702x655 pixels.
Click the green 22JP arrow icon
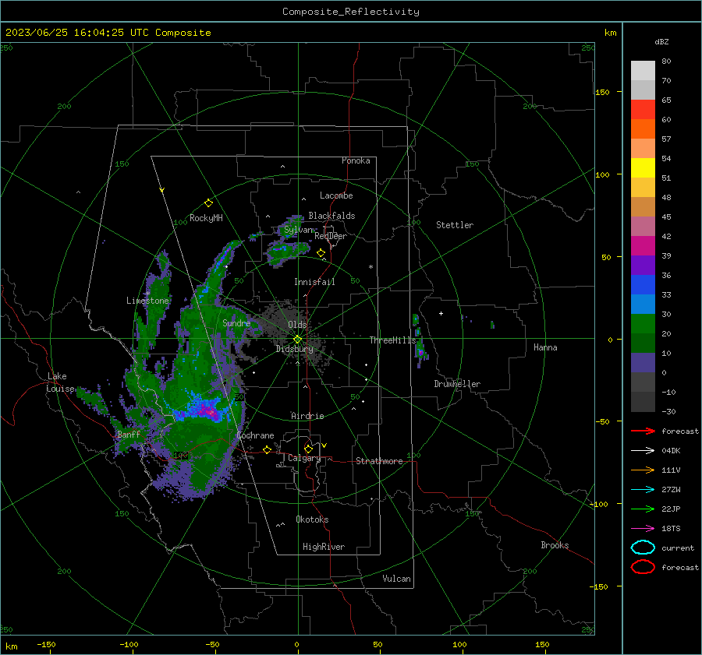(x=643, y=509)
